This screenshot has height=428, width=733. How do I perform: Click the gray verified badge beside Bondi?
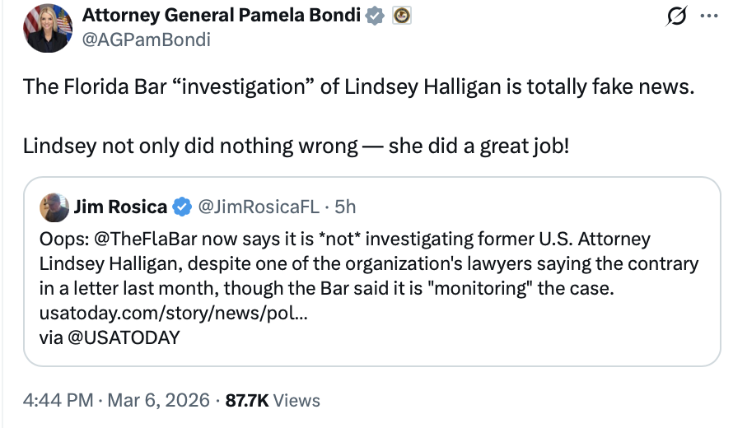click(375, 16)
